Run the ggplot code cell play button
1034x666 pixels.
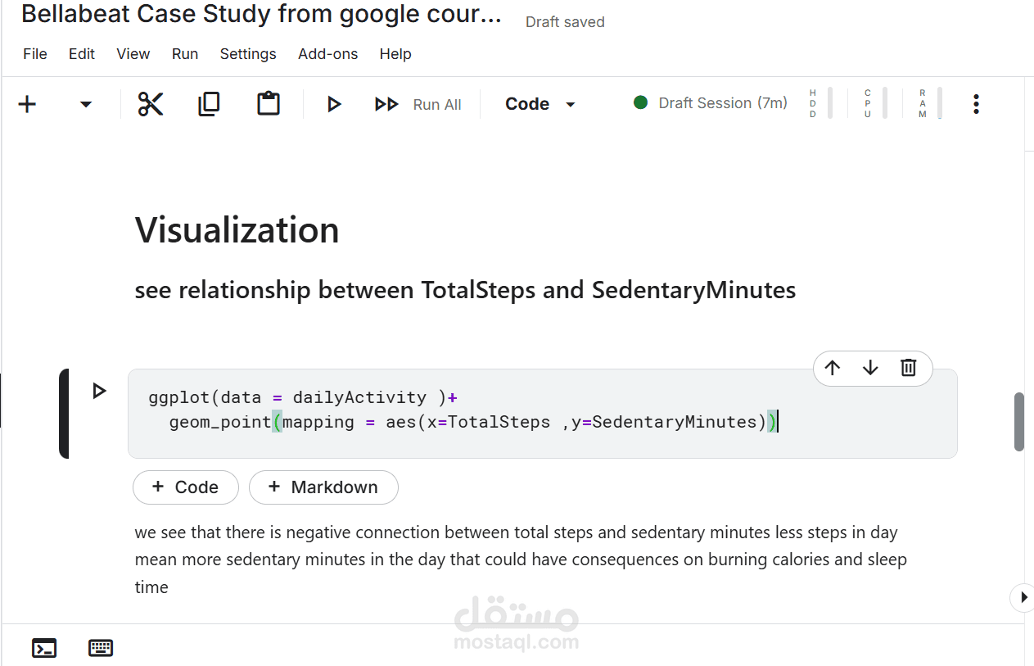point(99,391)
